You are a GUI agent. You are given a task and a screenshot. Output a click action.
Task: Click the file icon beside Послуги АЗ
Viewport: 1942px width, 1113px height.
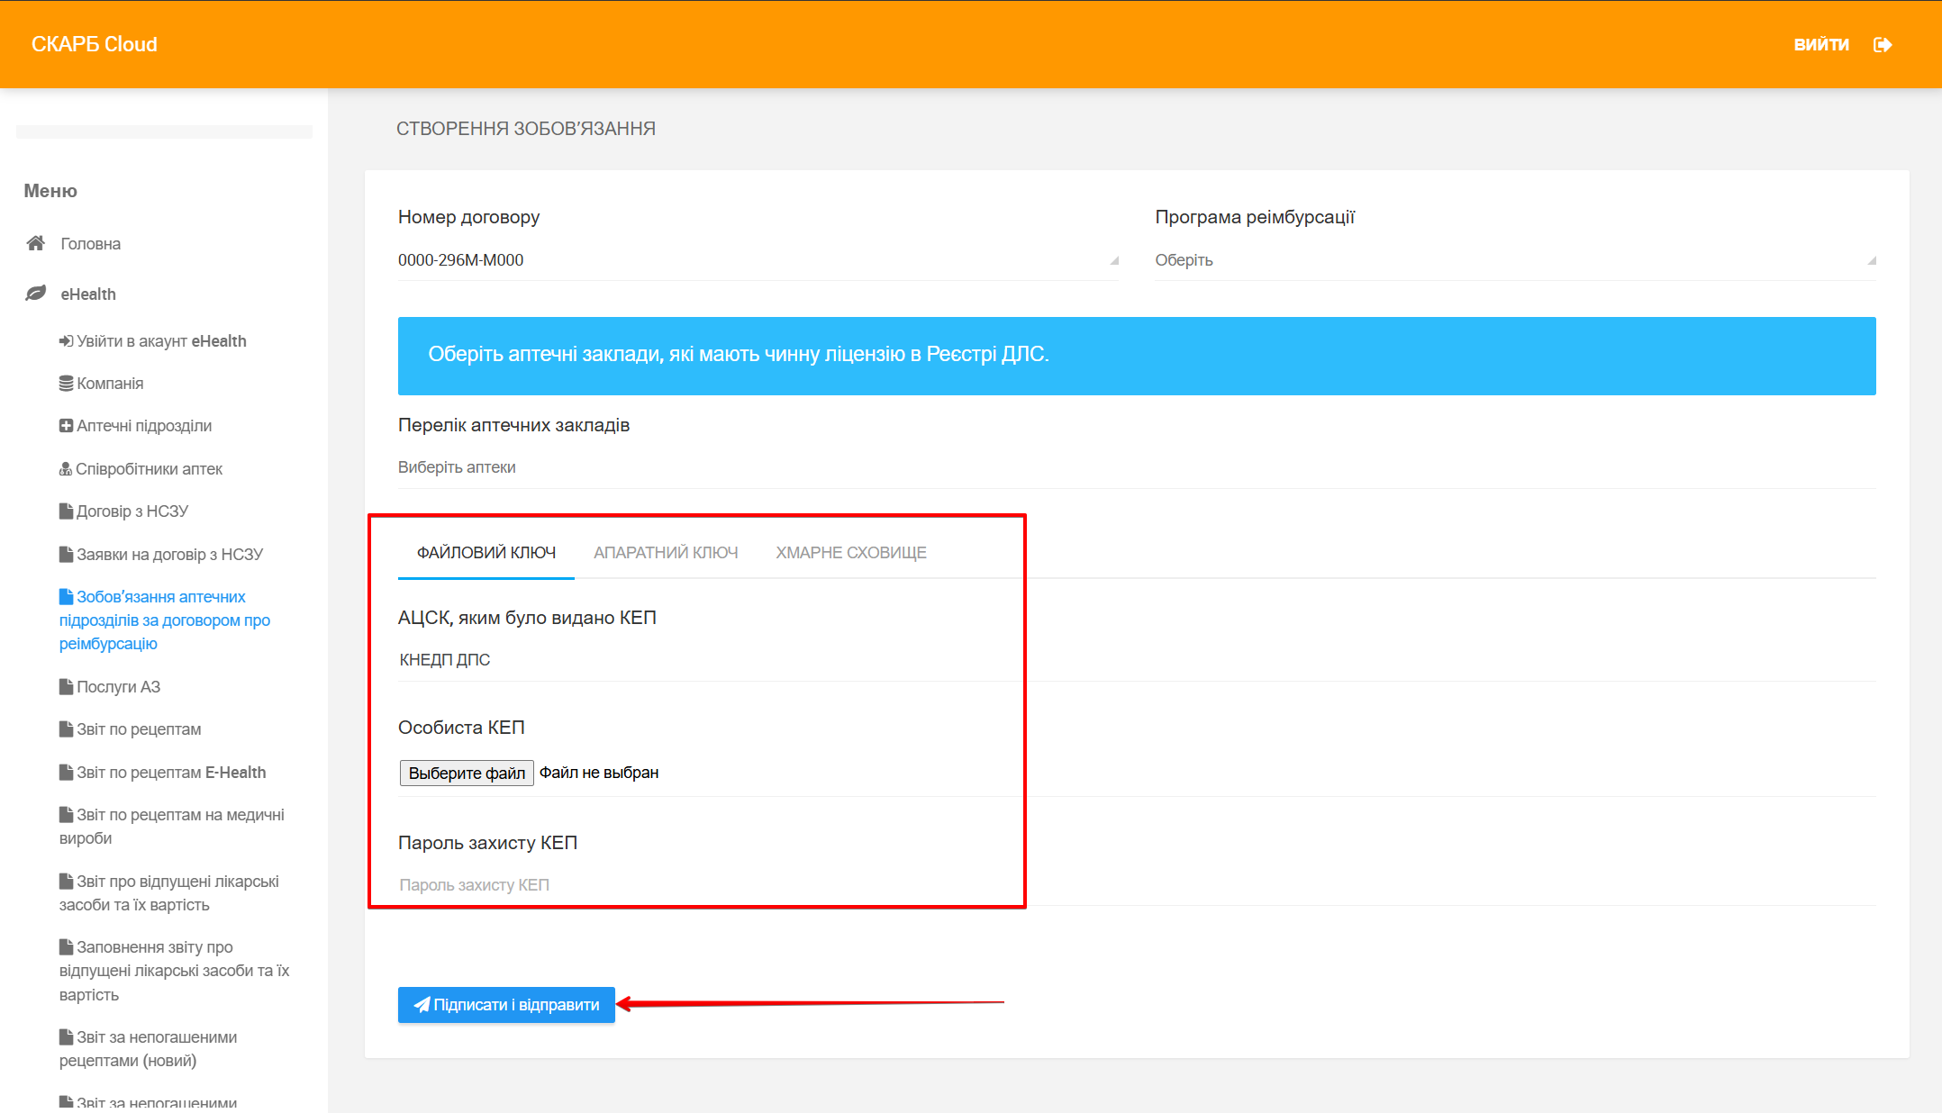pyautogui.click(x=66, y=687)
